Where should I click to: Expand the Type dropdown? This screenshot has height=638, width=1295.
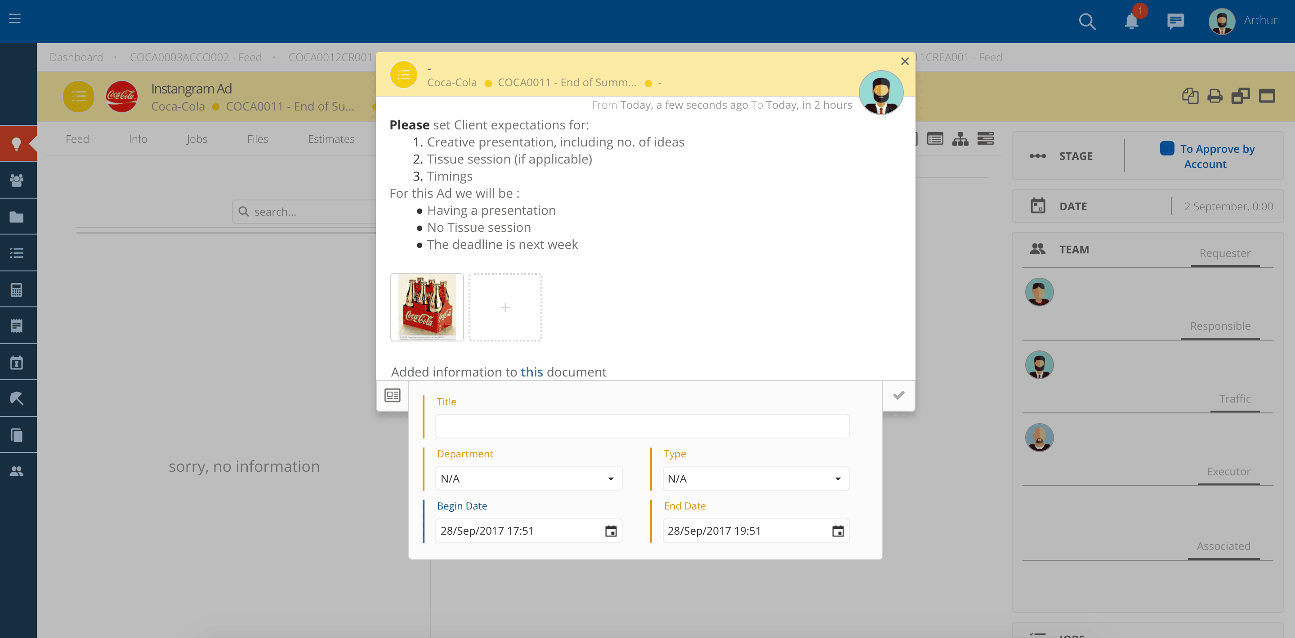click(755, 478)
